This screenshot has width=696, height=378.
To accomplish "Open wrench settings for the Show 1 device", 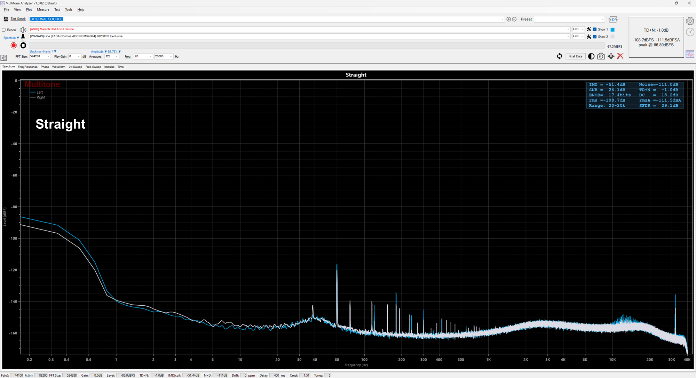I will click(589, 29).
